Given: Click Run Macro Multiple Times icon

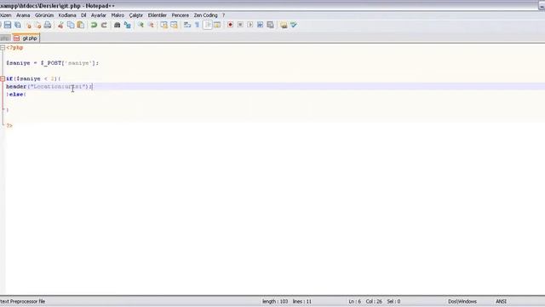Looking at the screenshot, I should (x=260, y=25).
